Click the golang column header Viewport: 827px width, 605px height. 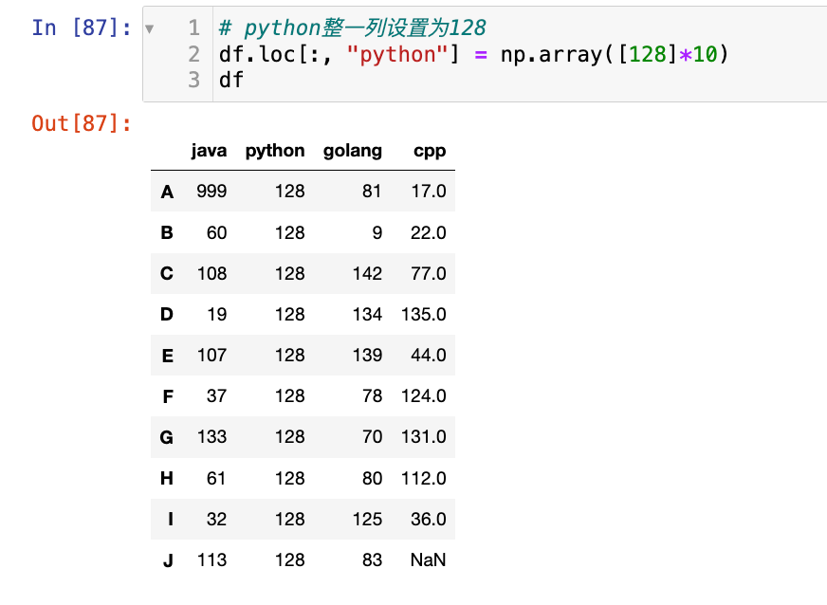[353, 151]
